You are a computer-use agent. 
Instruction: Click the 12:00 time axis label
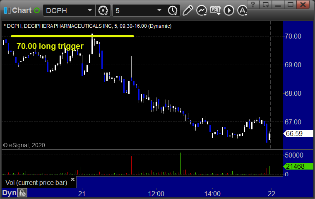(x=156, y=194)
